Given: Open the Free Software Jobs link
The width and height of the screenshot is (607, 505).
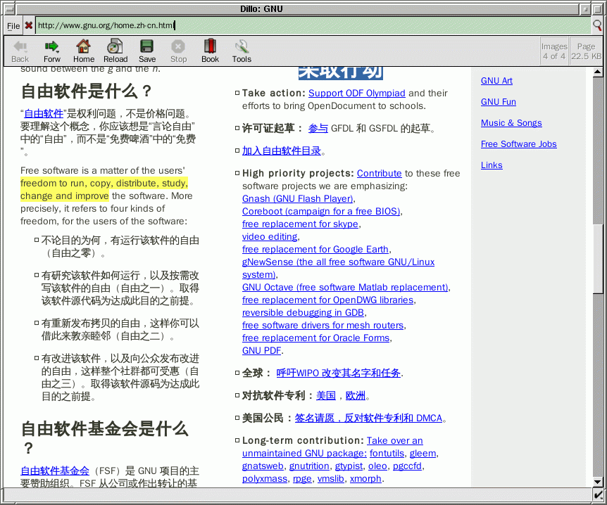Looking at the screenshot, I should click(x=519, y=144).
